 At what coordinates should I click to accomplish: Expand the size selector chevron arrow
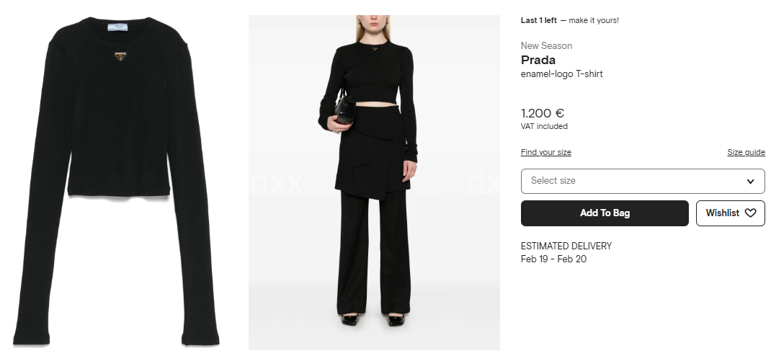[750, 181]
